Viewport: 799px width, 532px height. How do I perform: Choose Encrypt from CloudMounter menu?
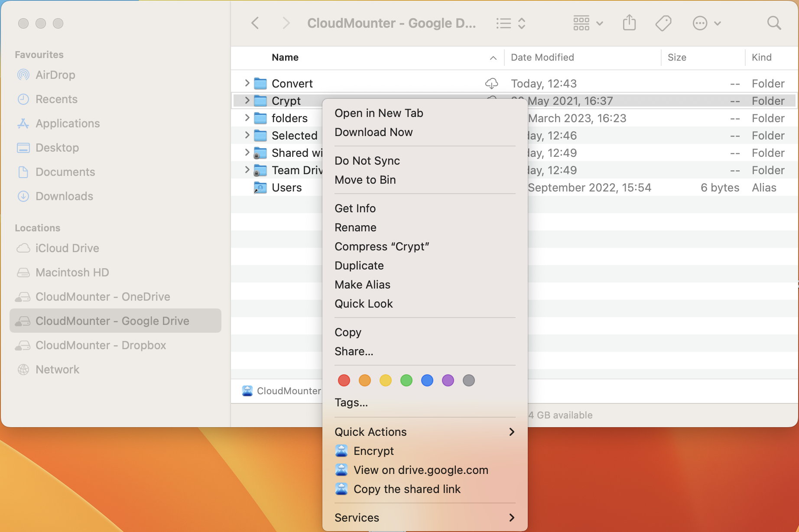[x=425, y=451]
